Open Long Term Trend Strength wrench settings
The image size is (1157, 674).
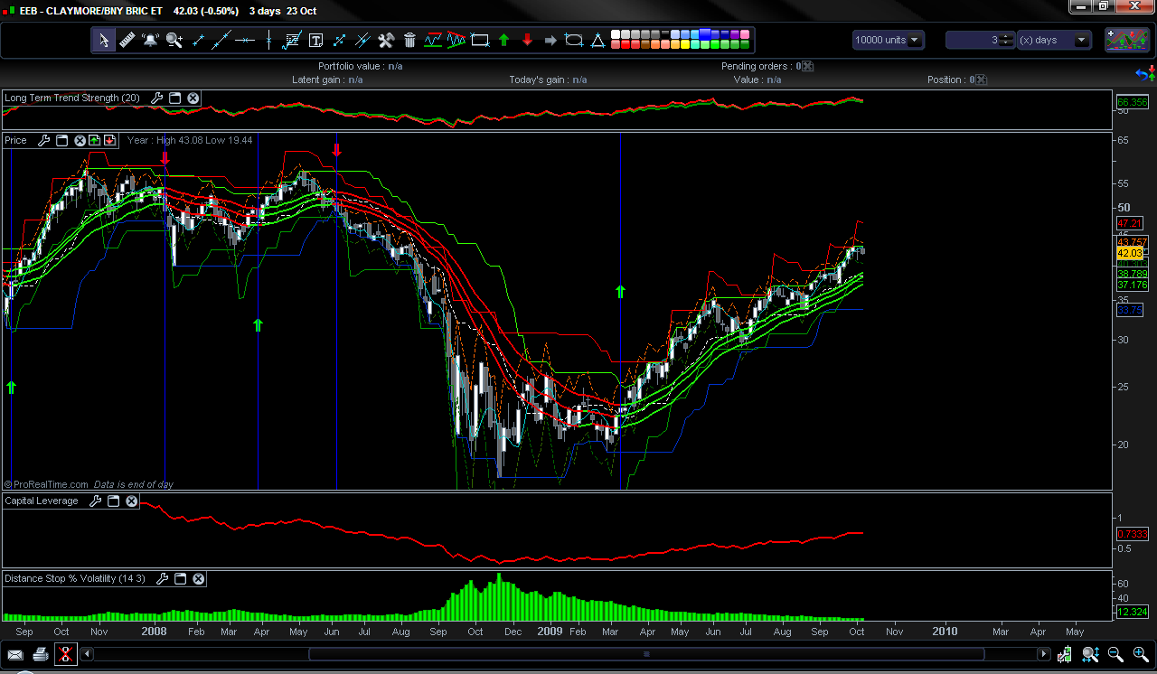[156, 98]
